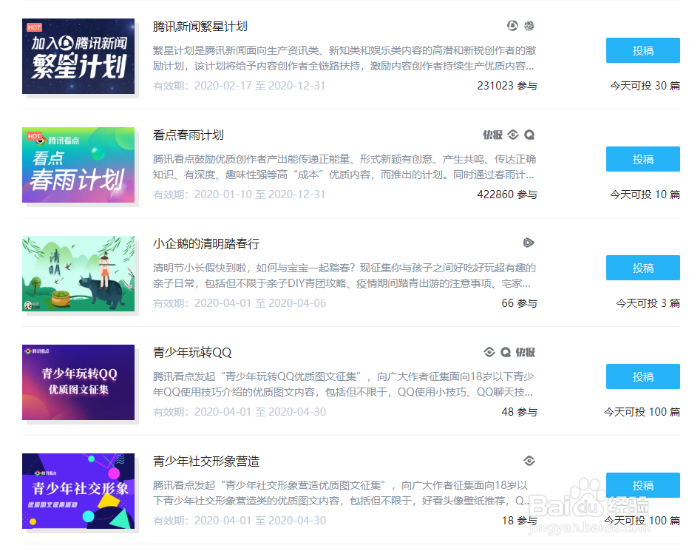Screen dimensions: 689x551
Task: Open the 小企鹅的清明踏春行 title
Action: pos(206,243)
